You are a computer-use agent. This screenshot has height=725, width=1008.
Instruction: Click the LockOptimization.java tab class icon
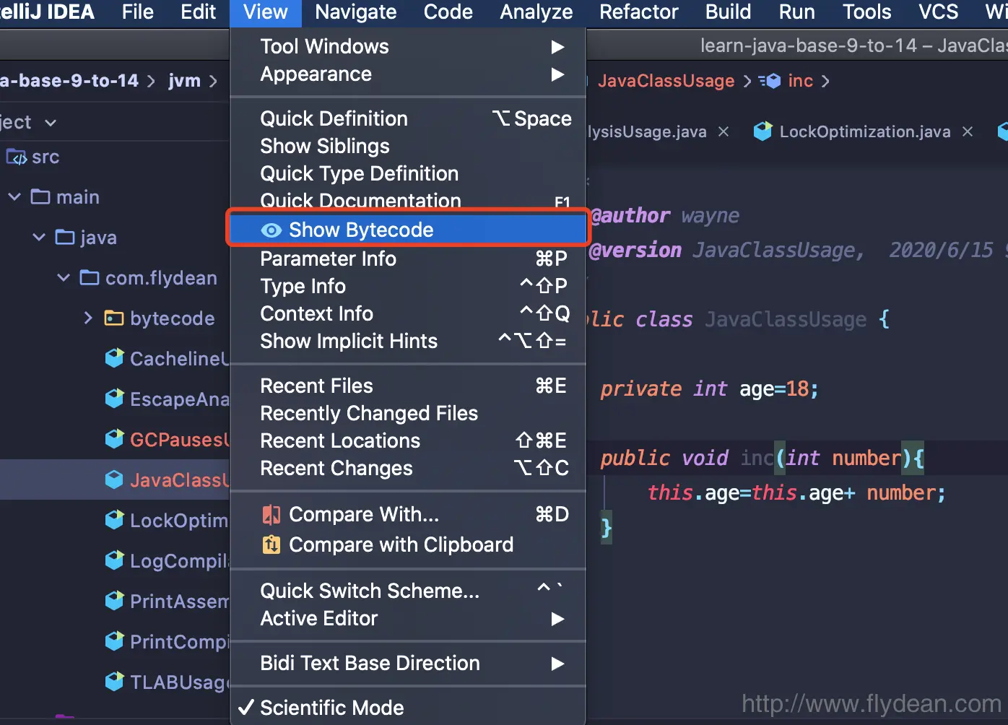(762, 131)
